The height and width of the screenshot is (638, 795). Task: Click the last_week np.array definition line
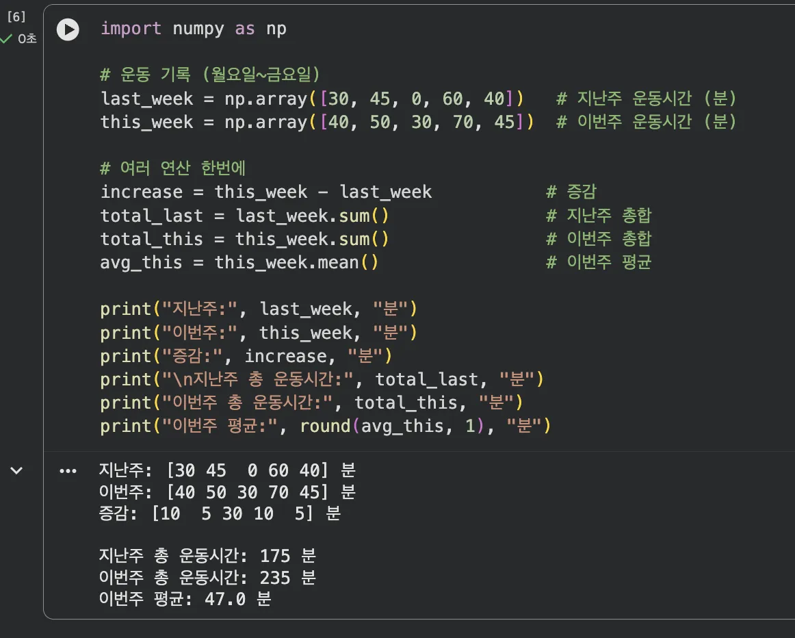(311, 99)
